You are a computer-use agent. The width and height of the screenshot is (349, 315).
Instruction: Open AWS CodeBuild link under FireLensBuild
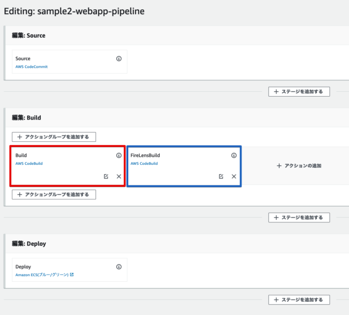(x=144, y=163)
